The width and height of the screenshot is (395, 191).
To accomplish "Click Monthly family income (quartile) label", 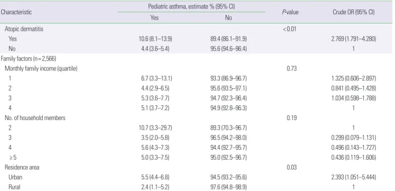I will 41,69.
